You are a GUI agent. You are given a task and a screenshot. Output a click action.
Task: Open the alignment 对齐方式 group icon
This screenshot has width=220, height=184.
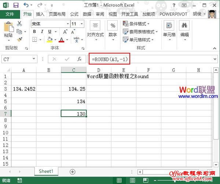click(95, 25)
